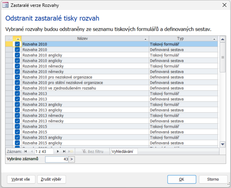The width and height of the screenshot is (231, 188).
Task: Open the checkbox column filter dropdown
Action: (x=18, y=39)
